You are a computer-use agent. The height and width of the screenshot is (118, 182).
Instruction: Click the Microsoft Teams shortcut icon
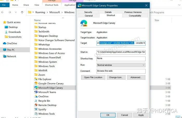(x=36, y=92)
